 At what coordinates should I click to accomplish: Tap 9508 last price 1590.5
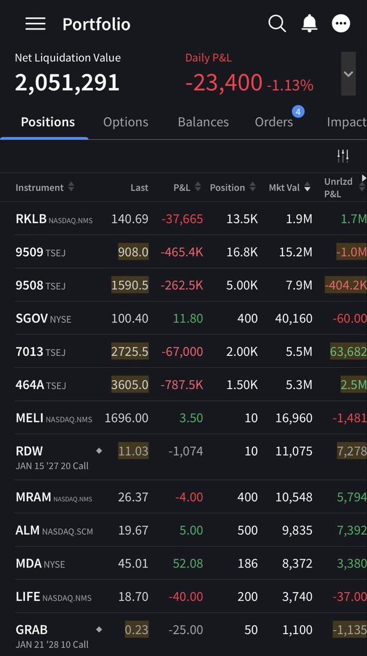[129, 285]
